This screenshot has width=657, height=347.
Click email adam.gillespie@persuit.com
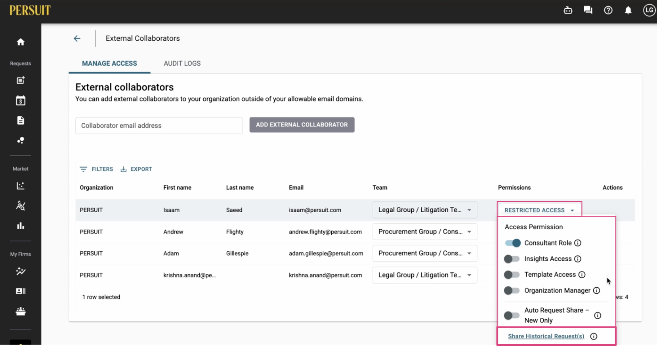[326, 253]
